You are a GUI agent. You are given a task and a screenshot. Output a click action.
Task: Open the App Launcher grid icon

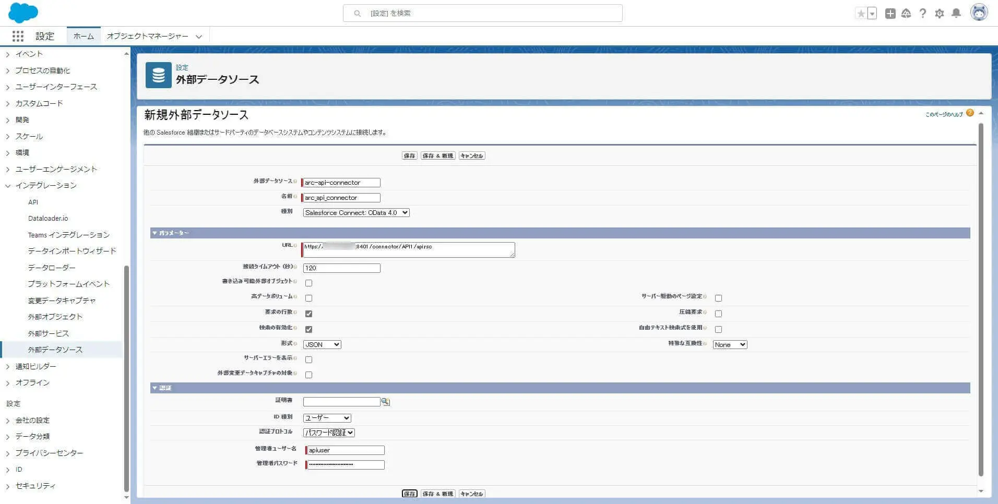pyautogui.click(x=18, y=36)
